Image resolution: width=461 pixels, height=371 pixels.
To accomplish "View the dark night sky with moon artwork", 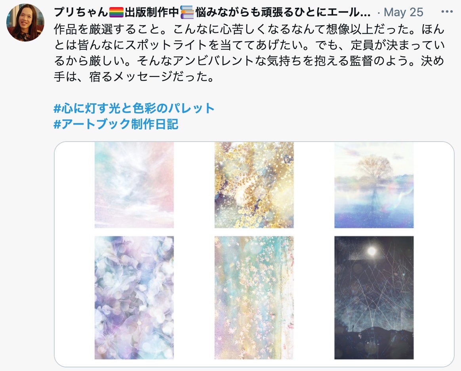I will [374, 297].
